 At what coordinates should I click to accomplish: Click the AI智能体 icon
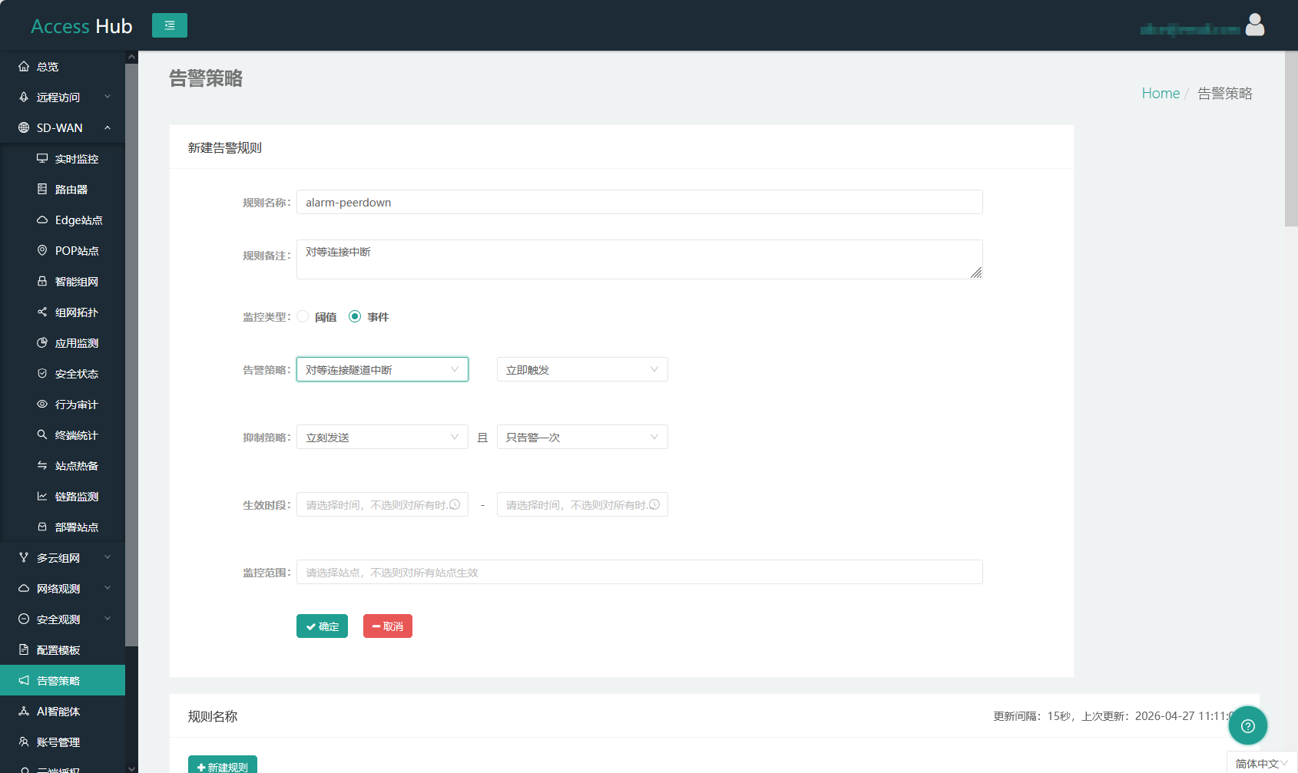pos(24,712)
